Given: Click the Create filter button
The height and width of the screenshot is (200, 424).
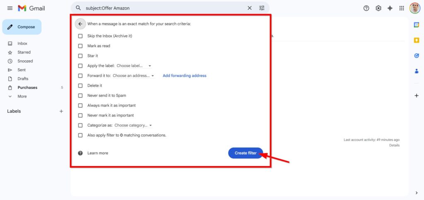Looking at the screenshot, I should coord(246,153).
